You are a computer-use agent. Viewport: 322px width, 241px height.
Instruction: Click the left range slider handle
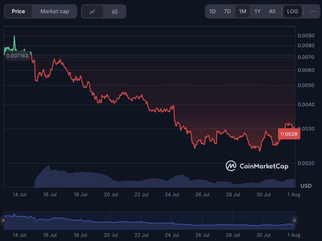coord(3,221)
